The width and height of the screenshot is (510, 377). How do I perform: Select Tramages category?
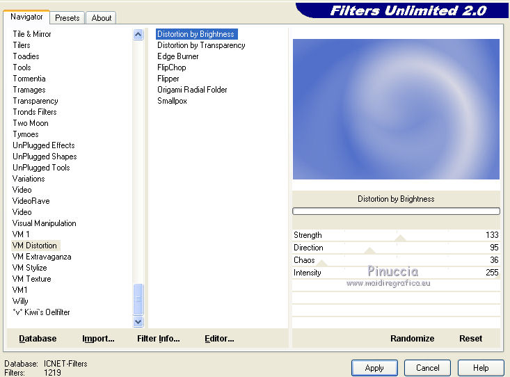coord(29,90)
